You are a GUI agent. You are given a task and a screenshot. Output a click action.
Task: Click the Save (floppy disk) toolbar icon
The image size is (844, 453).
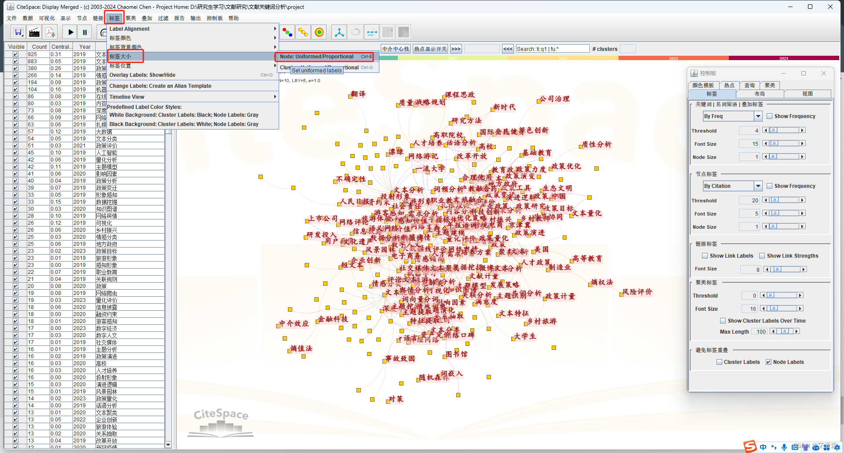(x=18, y=32)
